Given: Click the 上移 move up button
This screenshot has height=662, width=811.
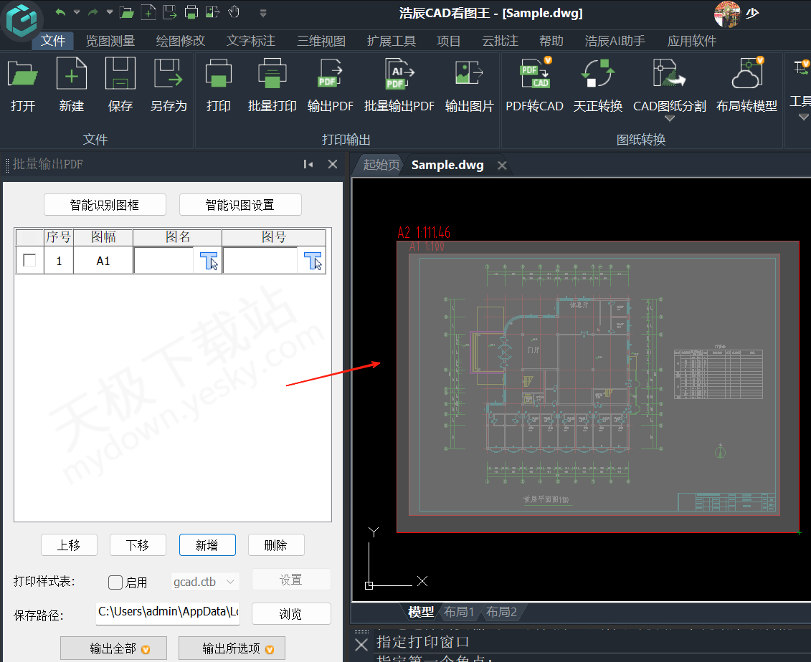Looking at the screenshot, I should click(69, 545).
